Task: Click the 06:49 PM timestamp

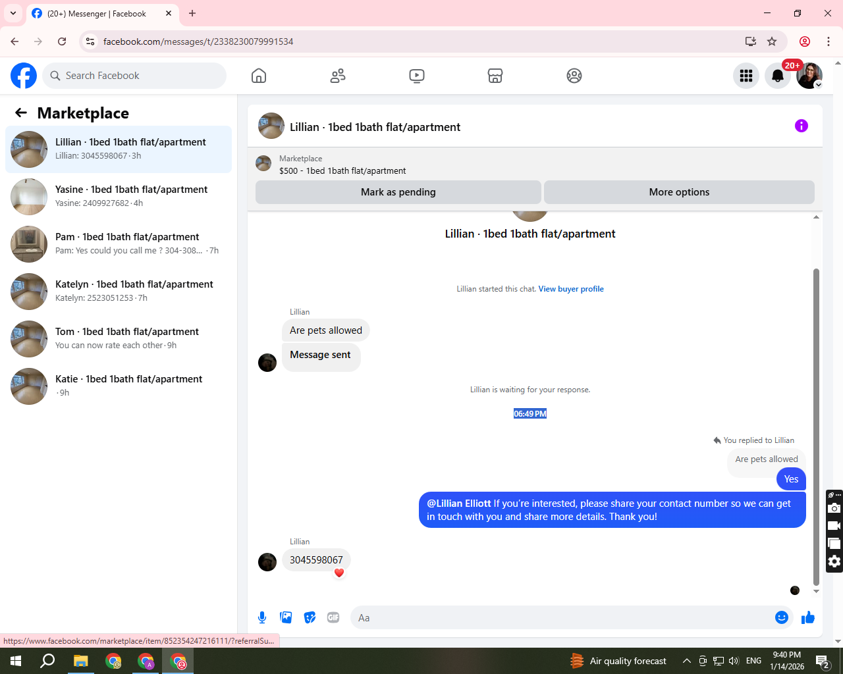Action: click(x=530, y=414)
